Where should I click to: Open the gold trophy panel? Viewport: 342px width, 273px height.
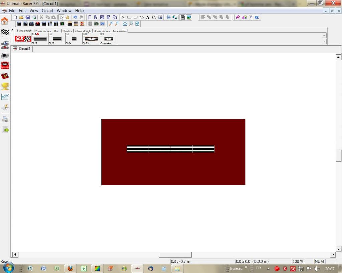pyautogui.click(x=5, y=87)
